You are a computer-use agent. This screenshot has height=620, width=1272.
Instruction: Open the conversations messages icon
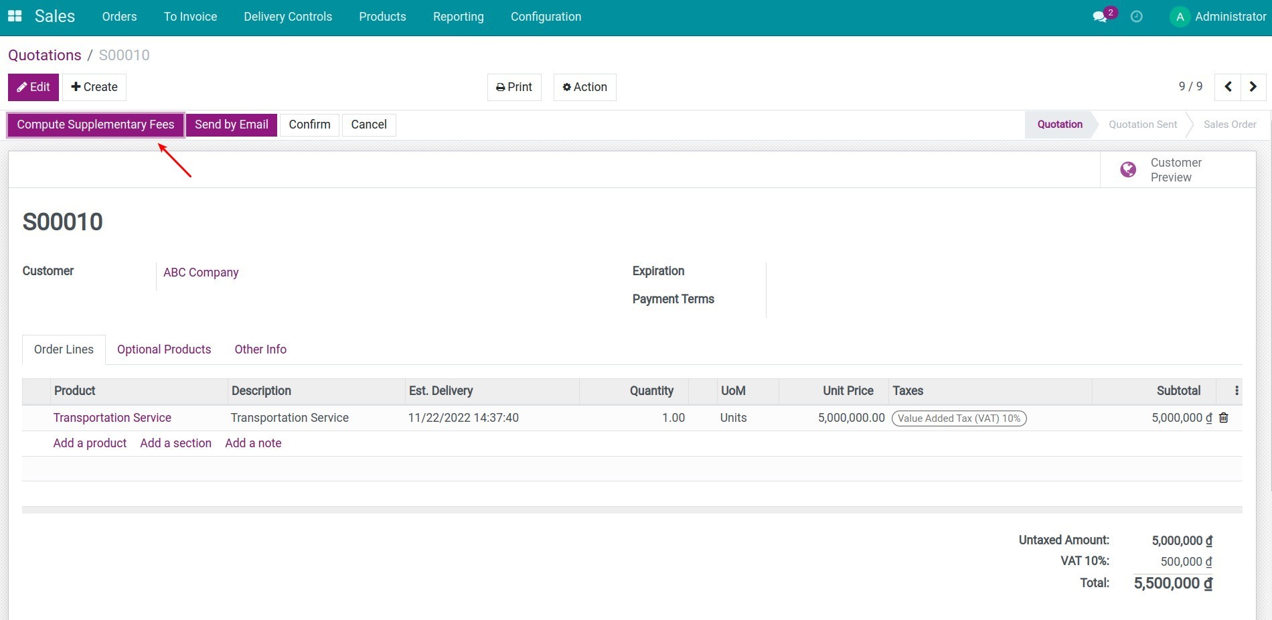pyautogui.click(x=1100, y=17)
